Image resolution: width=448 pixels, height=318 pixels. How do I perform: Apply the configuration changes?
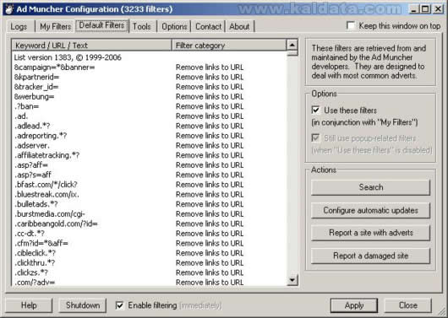tap(354, 305)
